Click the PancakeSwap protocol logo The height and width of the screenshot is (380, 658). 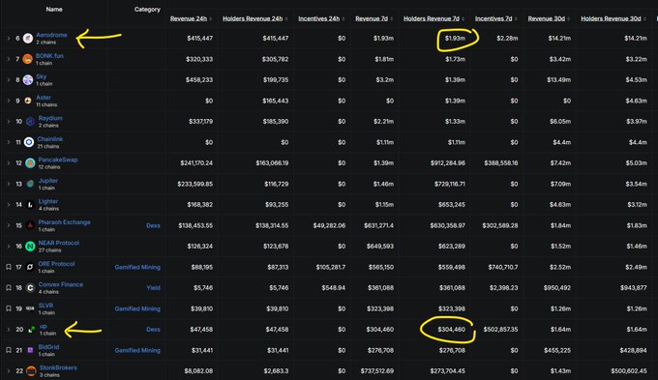point(30,163)
